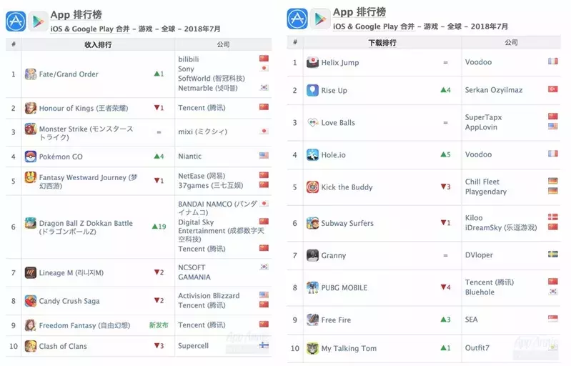
Task: Click the 公司 header in download table
Action: pos(511,42)
